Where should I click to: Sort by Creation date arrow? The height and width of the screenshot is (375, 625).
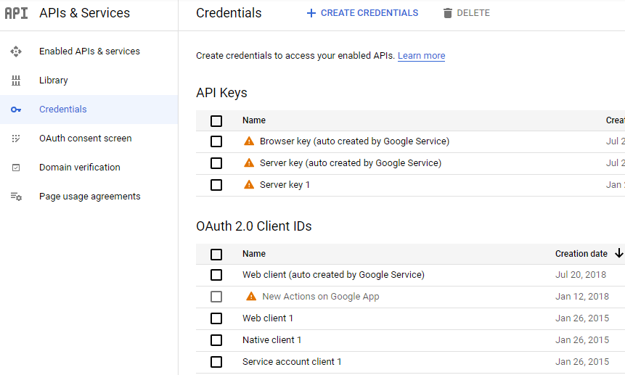618,253
